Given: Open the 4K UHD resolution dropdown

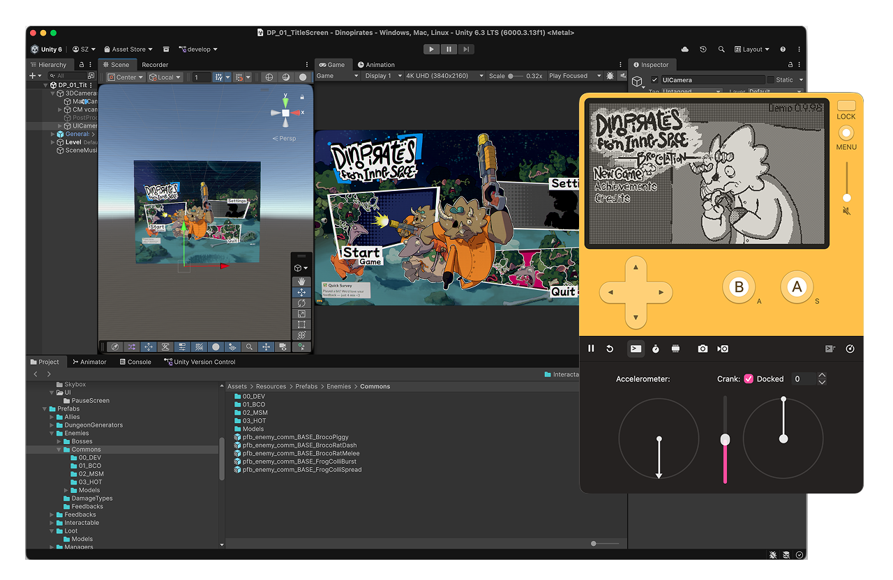Looking at the screenshot, I should pos(444,76).
